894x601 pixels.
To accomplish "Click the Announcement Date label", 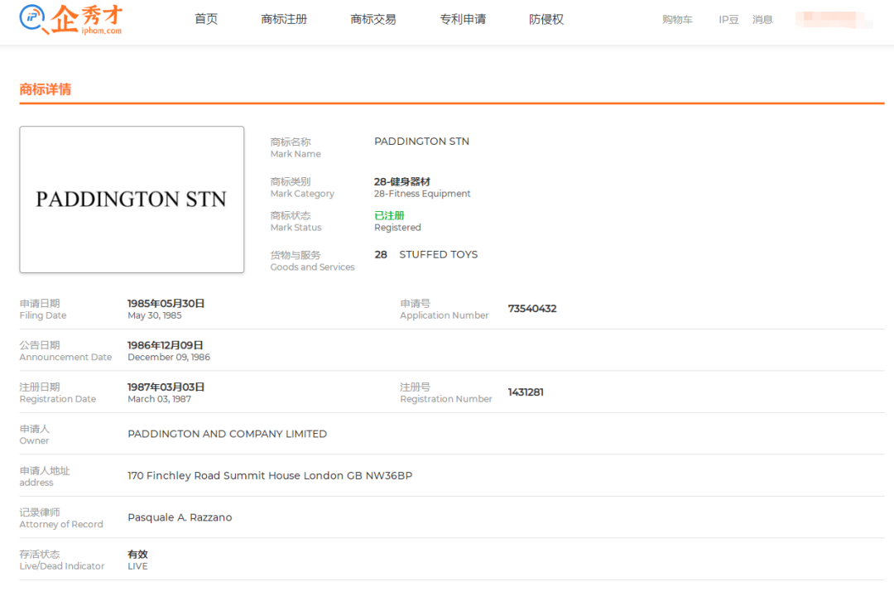I will pos(65,357).
